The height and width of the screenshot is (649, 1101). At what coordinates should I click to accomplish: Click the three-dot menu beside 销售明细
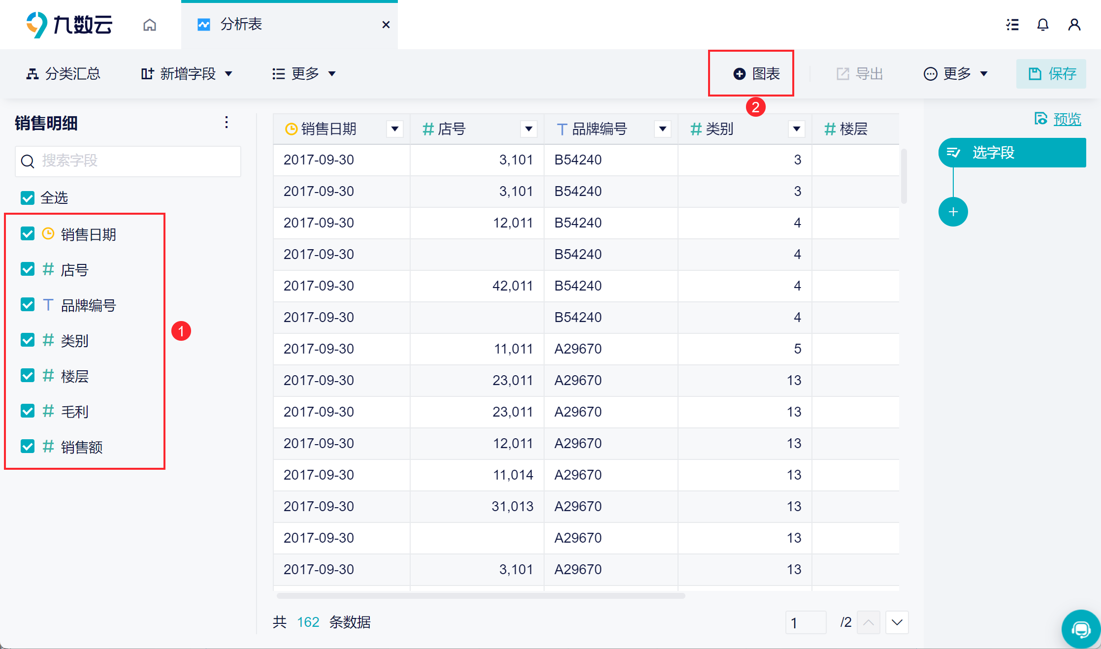click(x=227, y=122)
